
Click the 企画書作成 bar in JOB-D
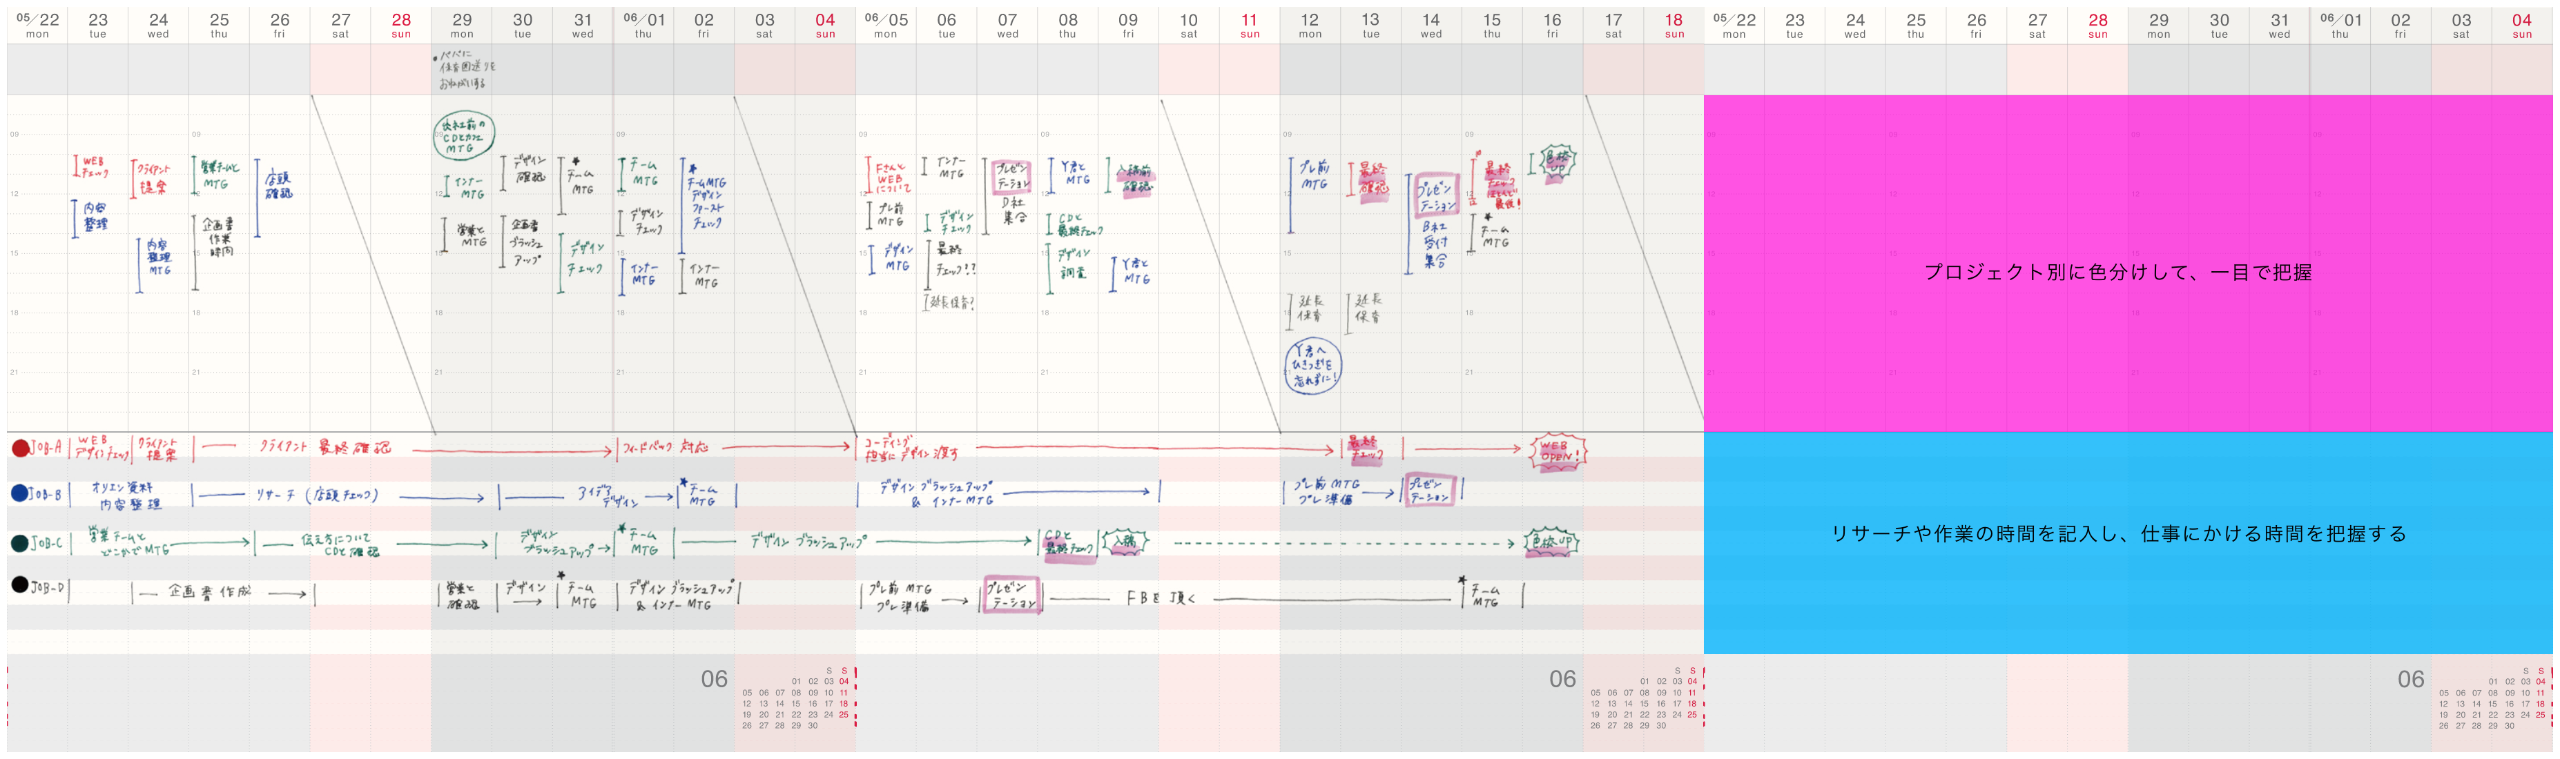tap(209, 592)
